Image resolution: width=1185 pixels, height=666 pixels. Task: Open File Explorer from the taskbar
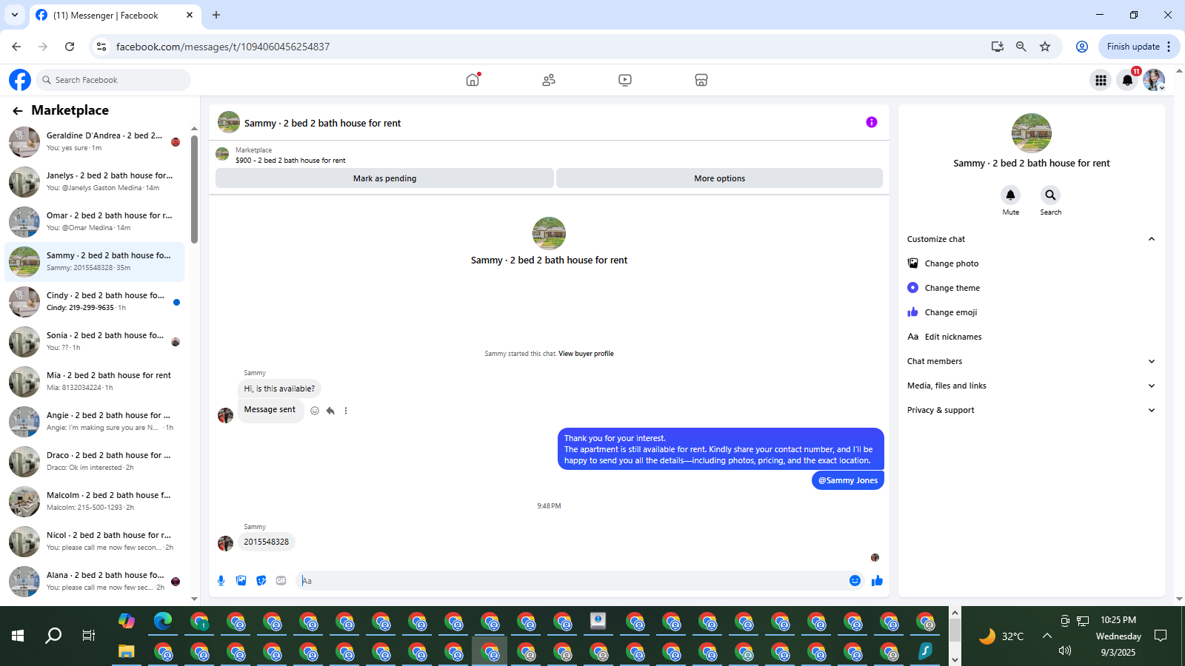[x=127, y=652]
